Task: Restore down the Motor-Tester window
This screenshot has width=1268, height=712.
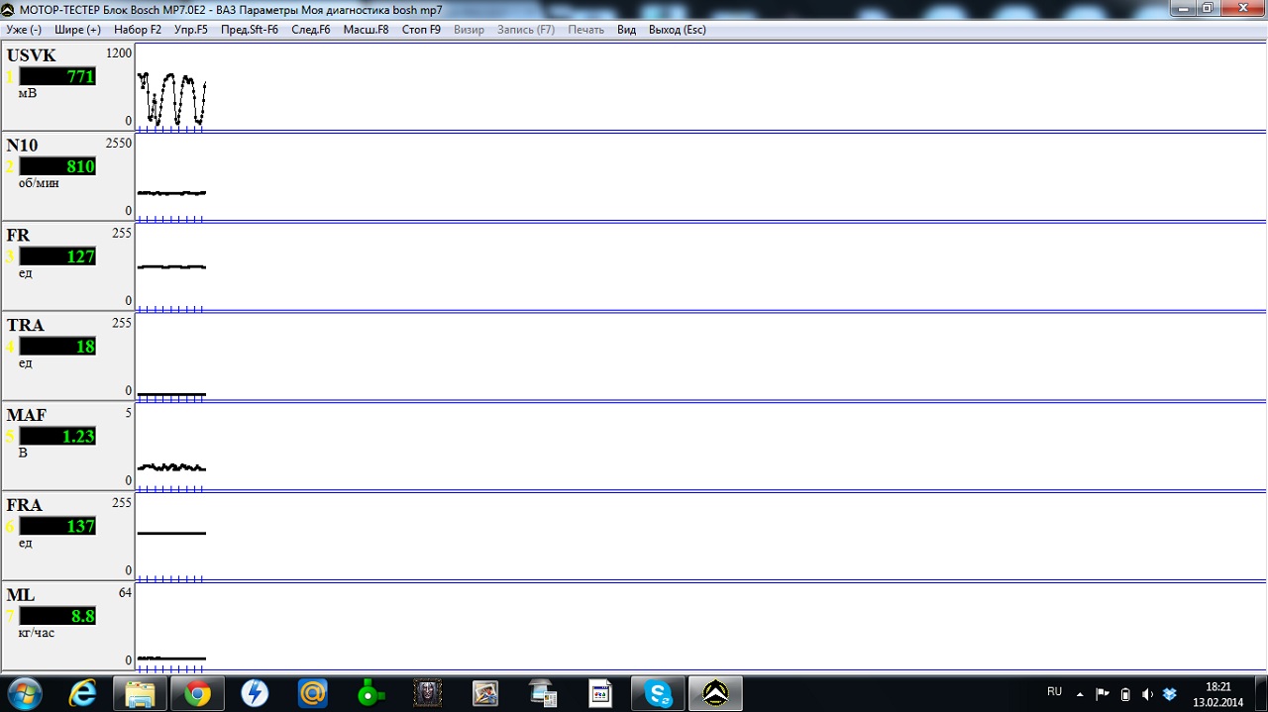Action: (x=1208, y=8)
